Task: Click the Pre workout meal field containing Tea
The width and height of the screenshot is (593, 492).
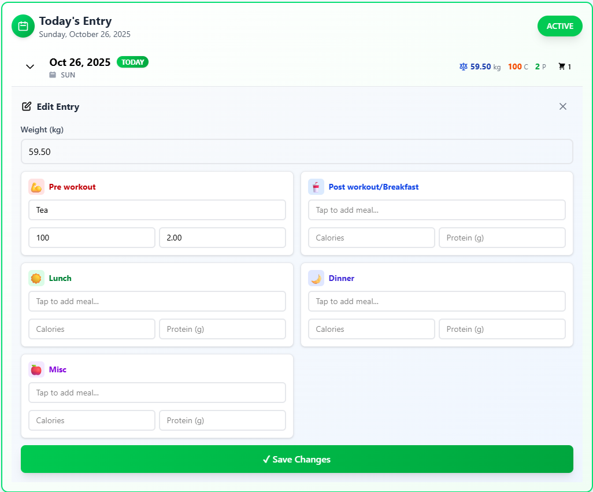Action: 157,210
